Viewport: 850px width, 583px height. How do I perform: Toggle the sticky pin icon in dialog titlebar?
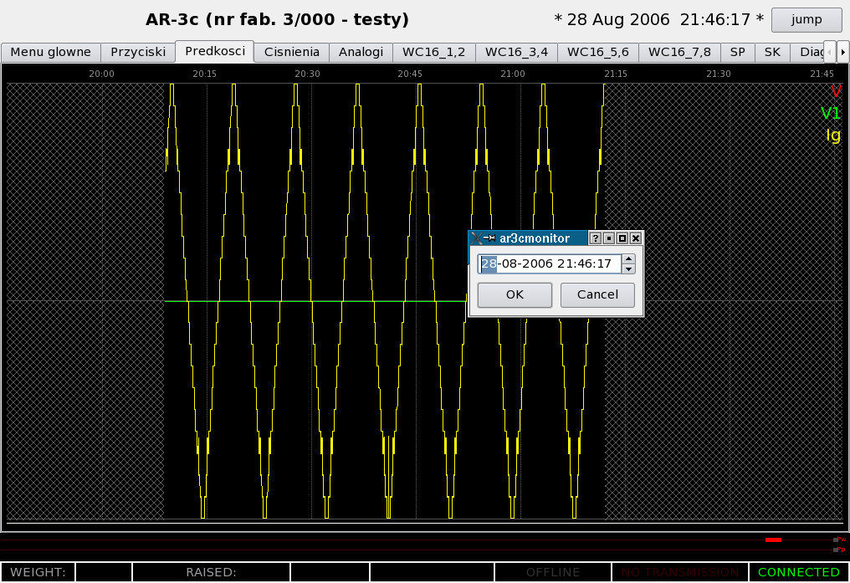(489, 238)
